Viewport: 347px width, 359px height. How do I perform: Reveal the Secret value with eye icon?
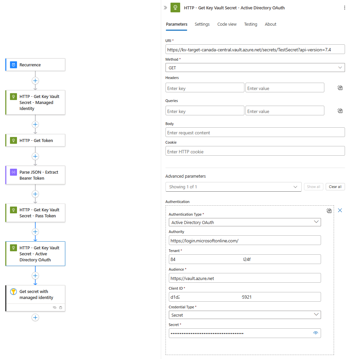click(316, 333)
